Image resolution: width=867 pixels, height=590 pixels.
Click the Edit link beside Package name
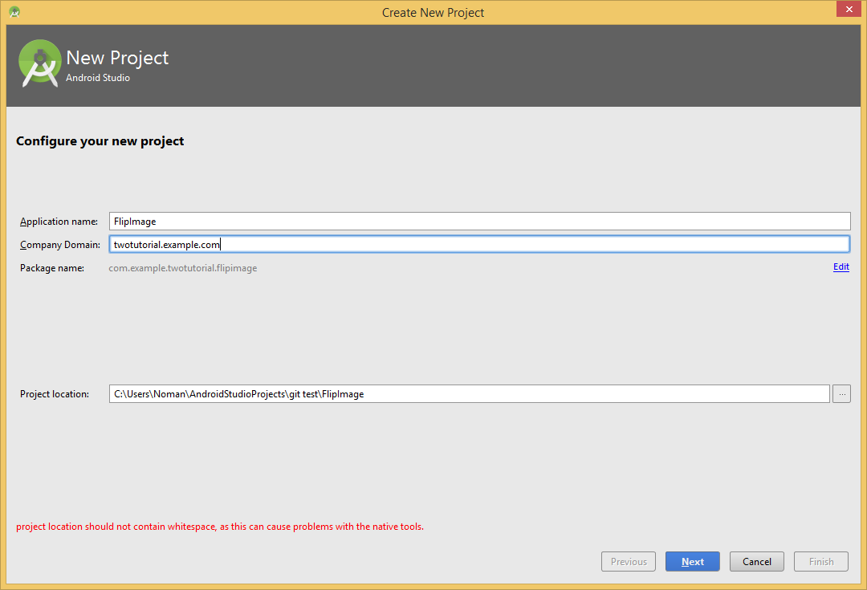click(x=841, y=267)
